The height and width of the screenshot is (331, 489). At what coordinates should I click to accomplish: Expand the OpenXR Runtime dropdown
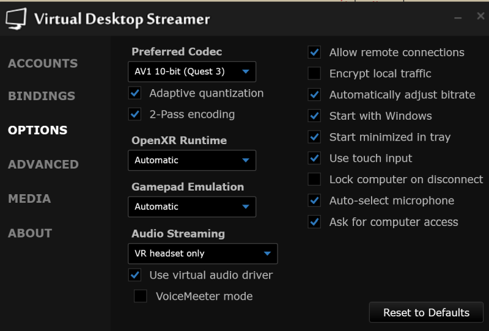tap(192, 160)
